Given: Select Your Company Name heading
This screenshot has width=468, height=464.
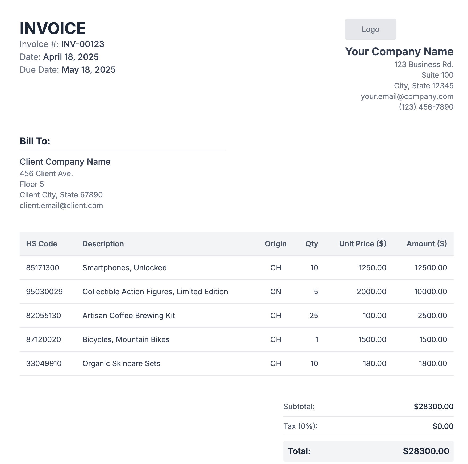Looking at the screenshot, I should tap(399, 52).
